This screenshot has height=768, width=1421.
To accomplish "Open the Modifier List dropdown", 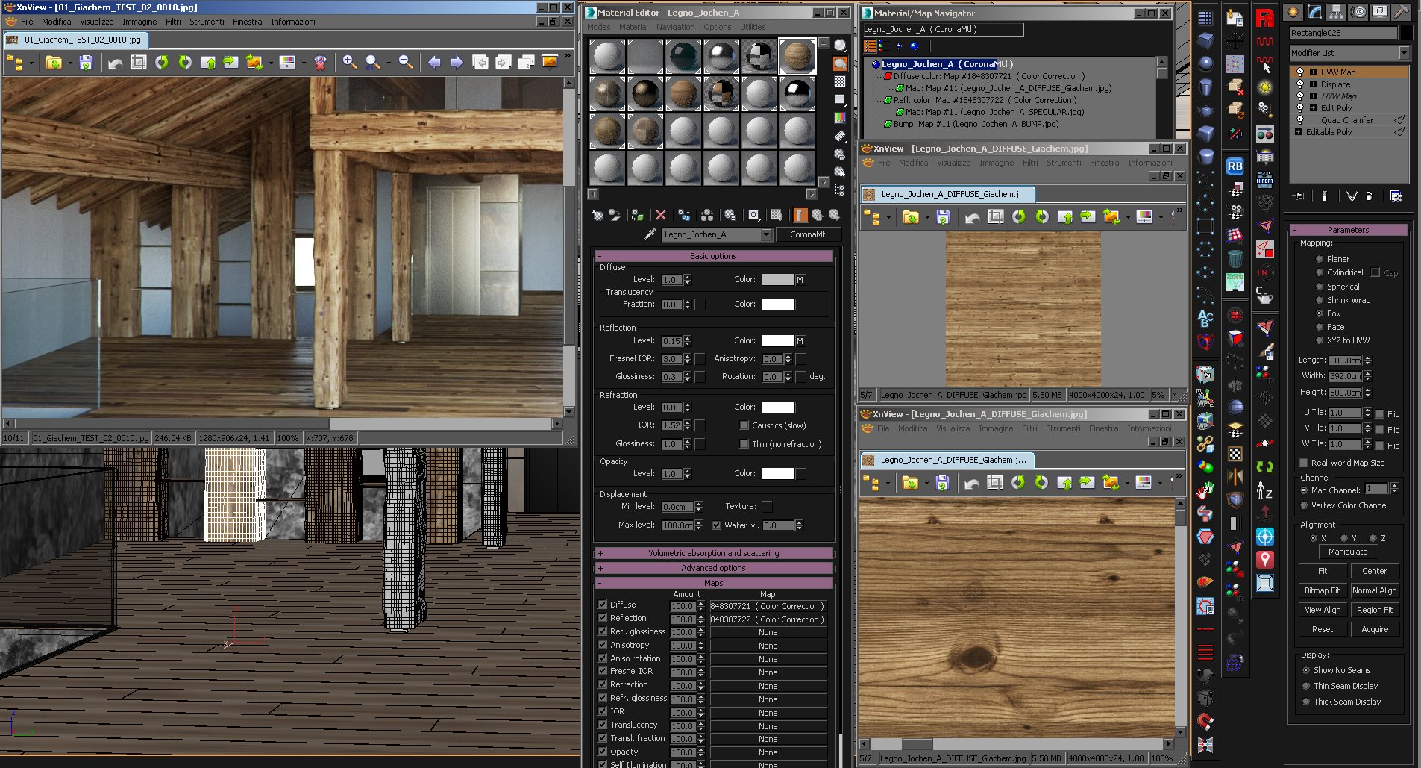I will click(1404, 53).
